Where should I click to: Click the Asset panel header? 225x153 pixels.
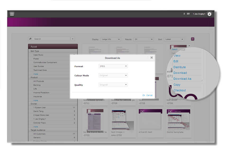click(53, 47)
